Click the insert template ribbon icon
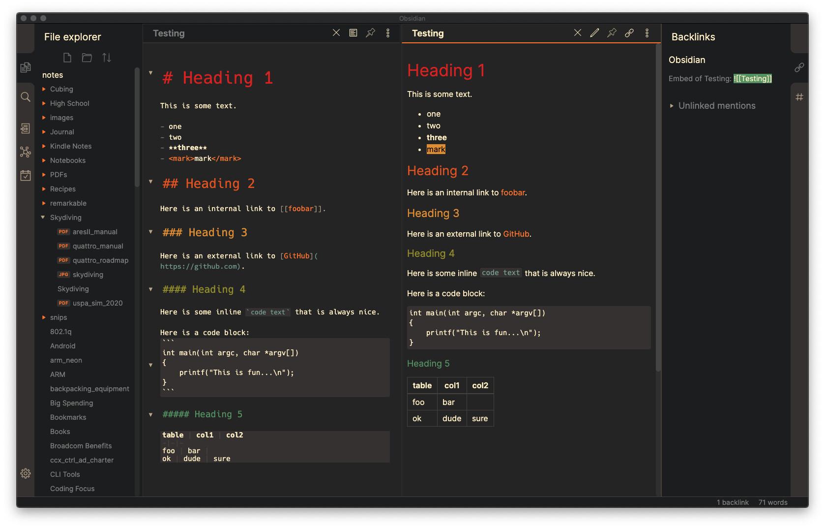This screenshot has height=528, width=825. click(26, 128)
